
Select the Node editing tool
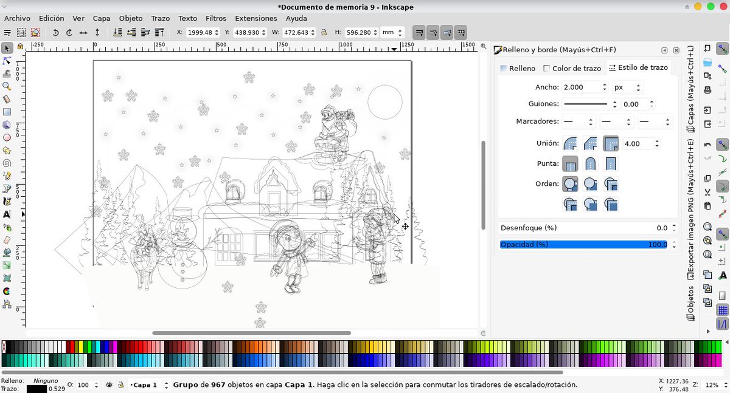[7, 61]
